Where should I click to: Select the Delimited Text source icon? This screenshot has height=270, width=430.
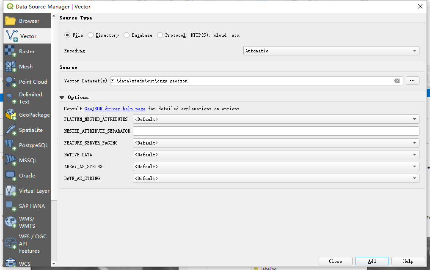11,98
